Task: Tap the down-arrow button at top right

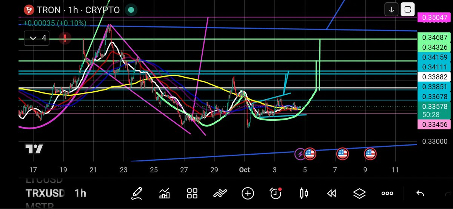Action: coord(391,10)
